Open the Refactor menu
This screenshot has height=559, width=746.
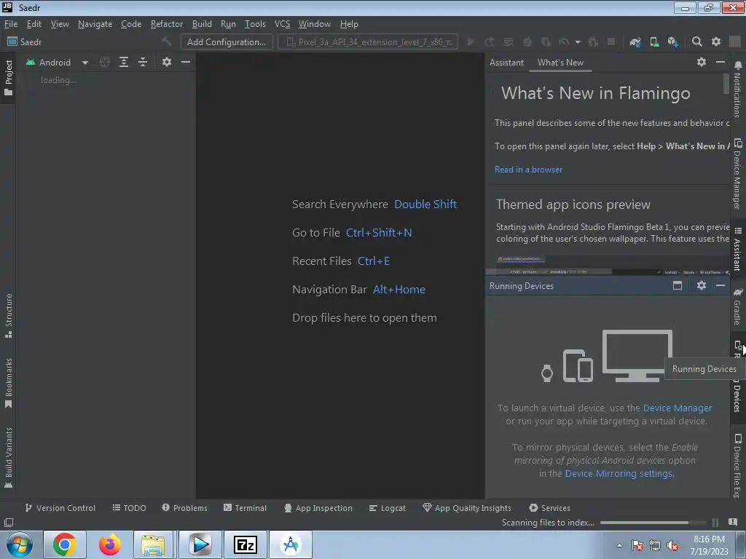pyautogui.click(x=167, y=24)
